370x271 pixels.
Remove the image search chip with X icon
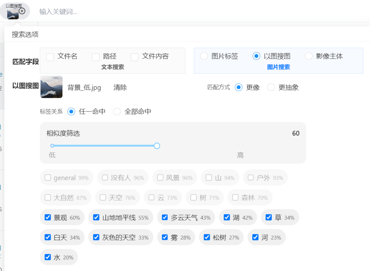[22, 11]
